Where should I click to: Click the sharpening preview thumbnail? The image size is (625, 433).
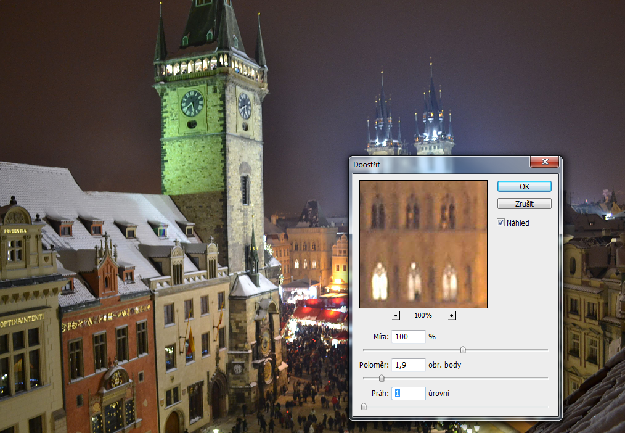[x=423, y=244]
